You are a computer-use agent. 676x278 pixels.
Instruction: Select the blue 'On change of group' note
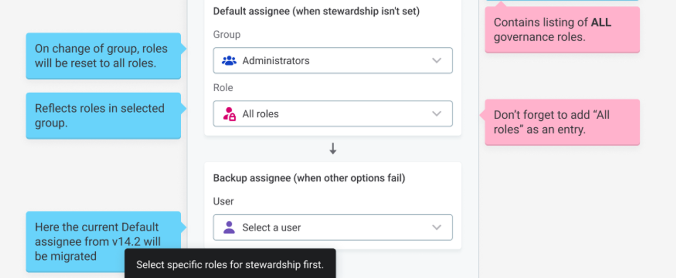coord(103,56)
